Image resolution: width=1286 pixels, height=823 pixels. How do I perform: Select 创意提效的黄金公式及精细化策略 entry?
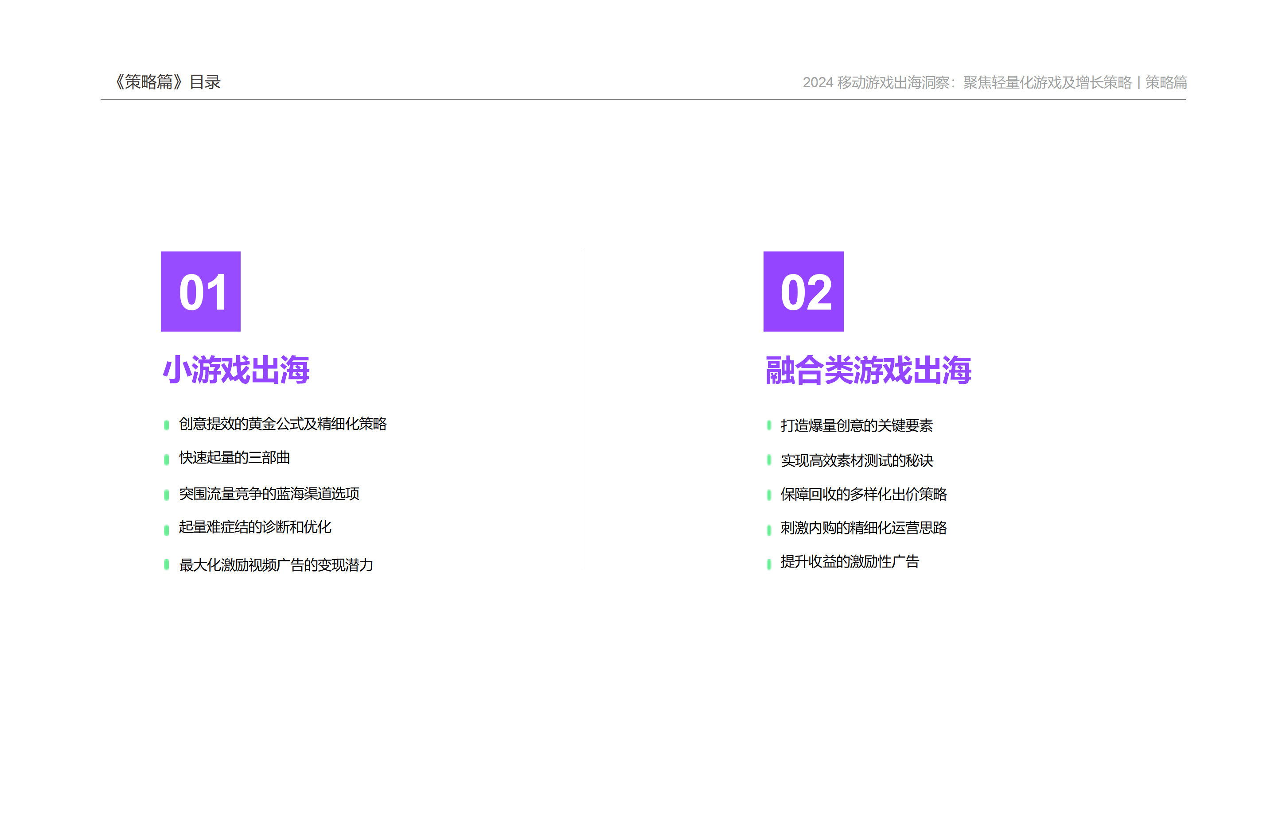(282, 424)
